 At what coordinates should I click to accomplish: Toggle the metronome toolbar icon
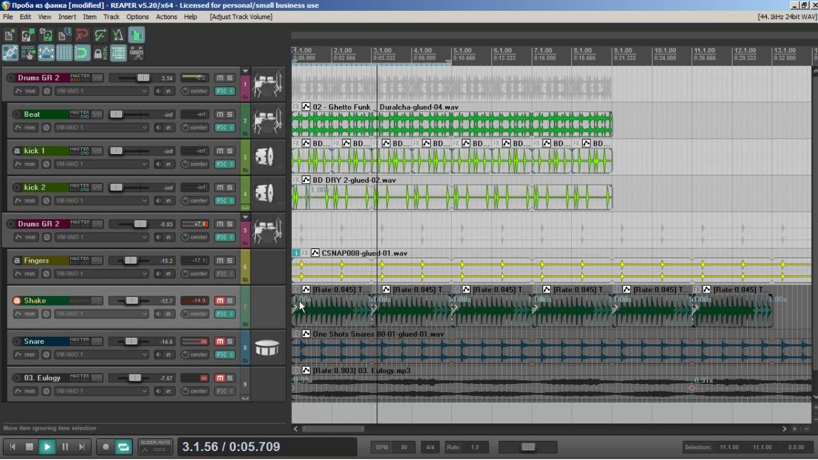118,35
